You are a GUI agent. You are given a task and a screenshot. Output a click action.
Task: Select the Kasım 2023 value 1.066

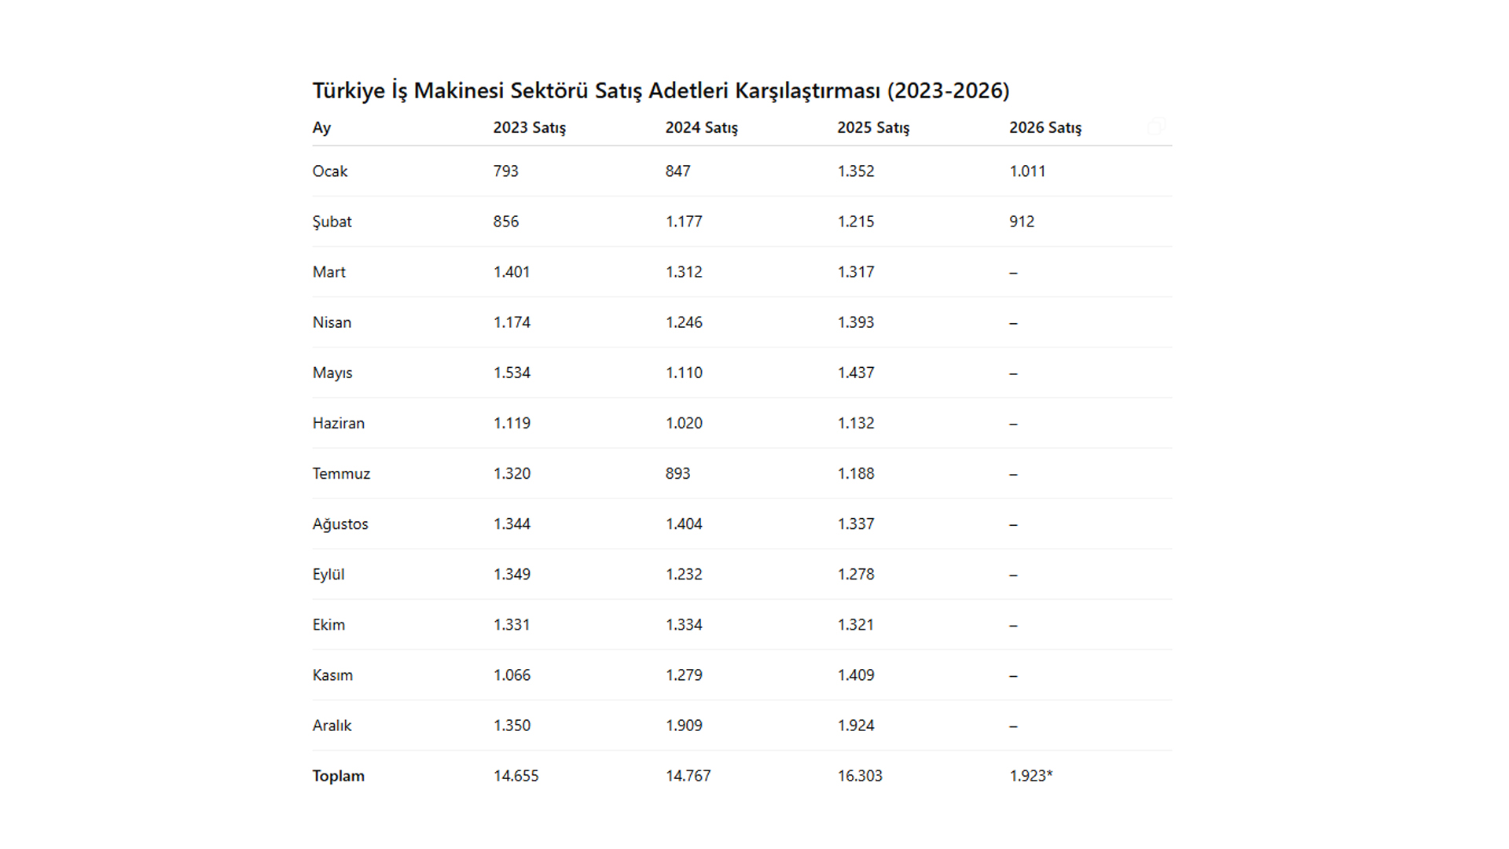coord(512,675)
